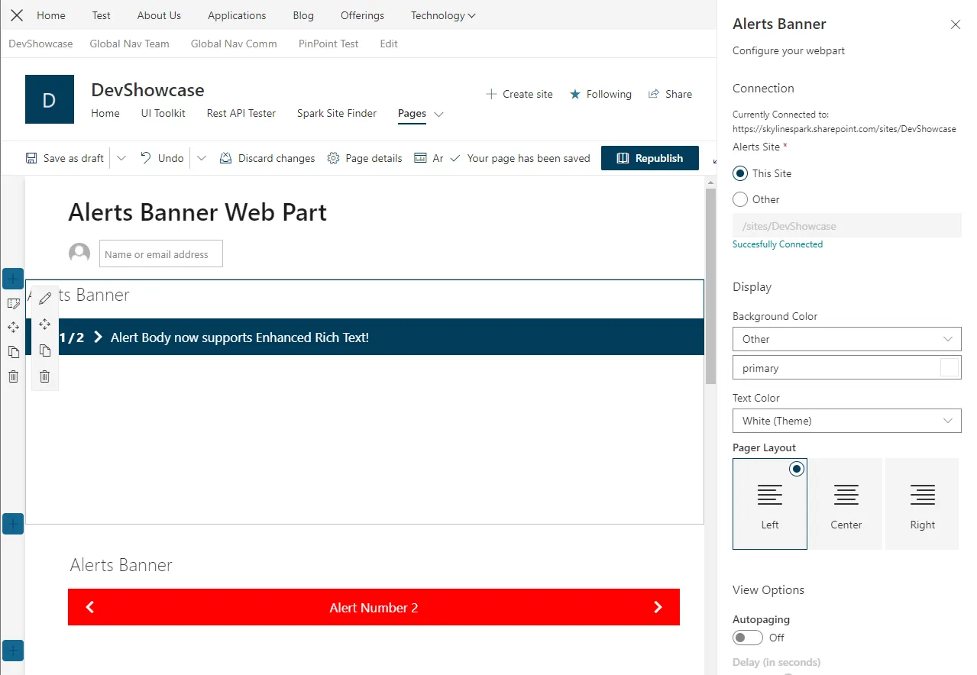The image size is (977, 675).
Task: Open About Us in the top navigation
Action: pos(159,15)
